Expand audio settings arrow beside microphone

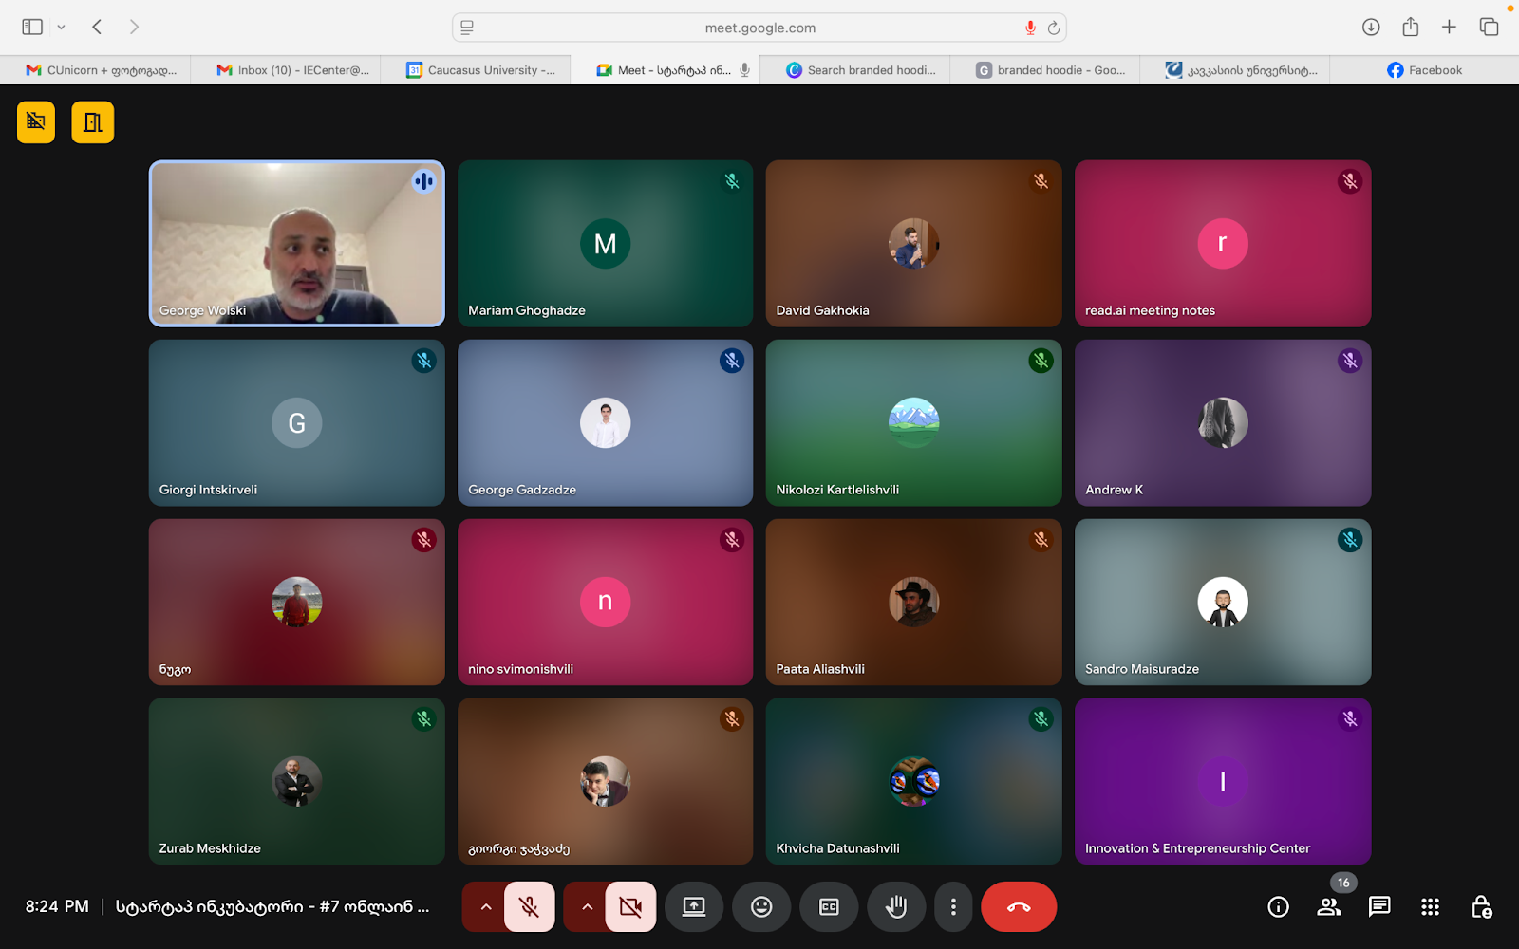point(485,907)
